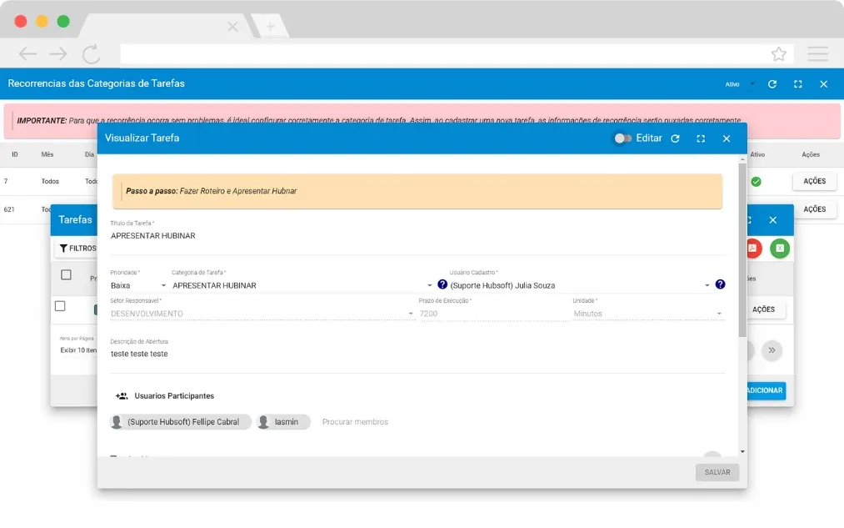Viewport: 844px width, 528px height.
Task: Open the browser hamburger menu
Action: point(817,54)
